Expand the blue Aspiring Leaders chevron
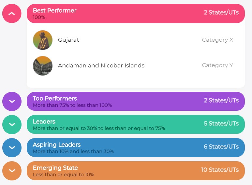This screenshot has height=185, width=252. point(12,148)
